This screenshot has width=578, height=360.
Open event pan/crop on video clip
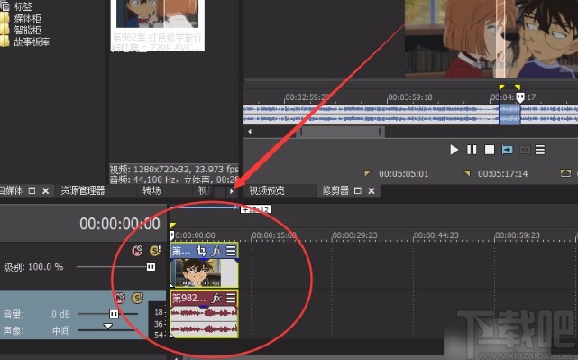point(201,251)
